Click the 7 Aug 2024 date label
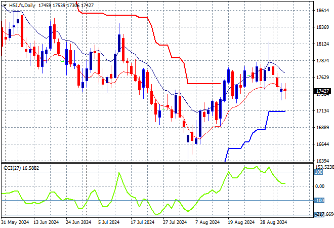 (207, 222)
